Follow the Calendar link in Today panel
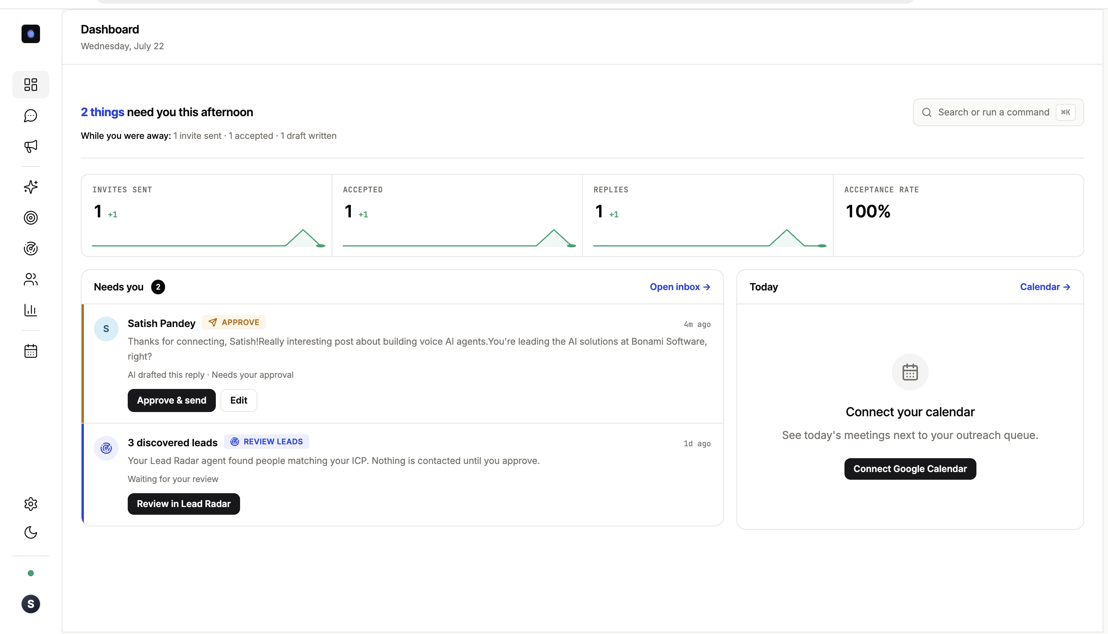The width and height of the screenshot is (1108, 634). [x=1045, y=287]
